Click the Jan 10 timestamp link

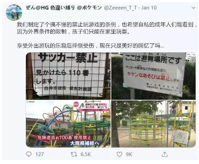tap(149, 8)
